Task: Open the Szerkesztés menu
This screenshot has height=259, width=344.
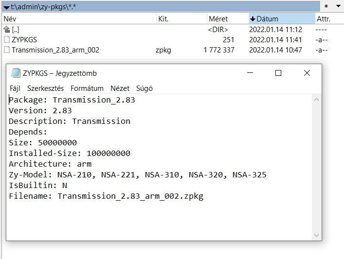Action: 45,88
